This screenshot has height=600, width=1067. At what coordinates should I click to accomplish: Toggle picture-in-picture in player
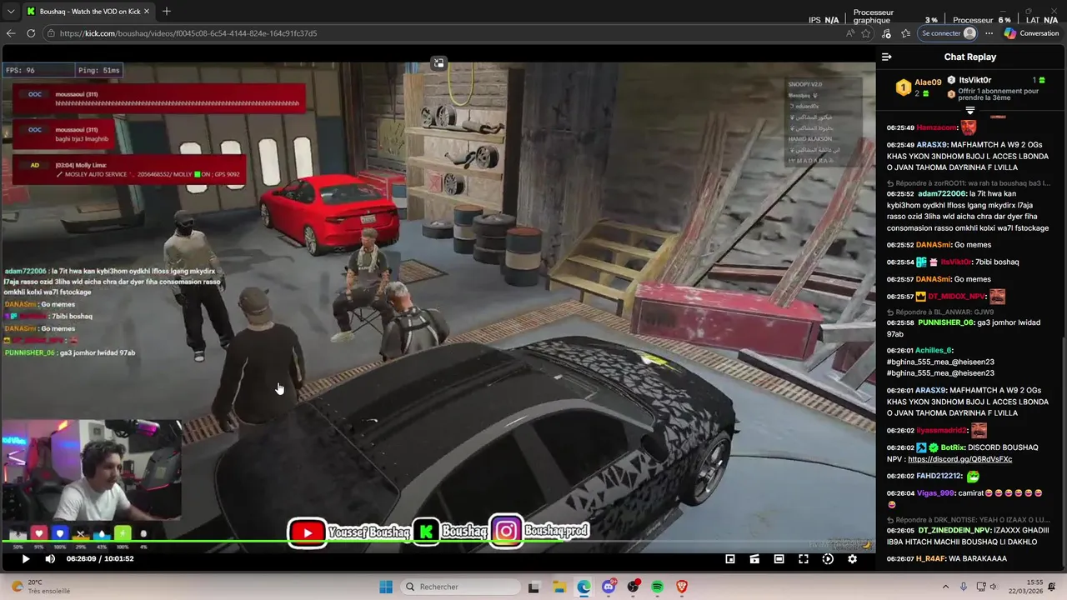click(x=730, y=559)
